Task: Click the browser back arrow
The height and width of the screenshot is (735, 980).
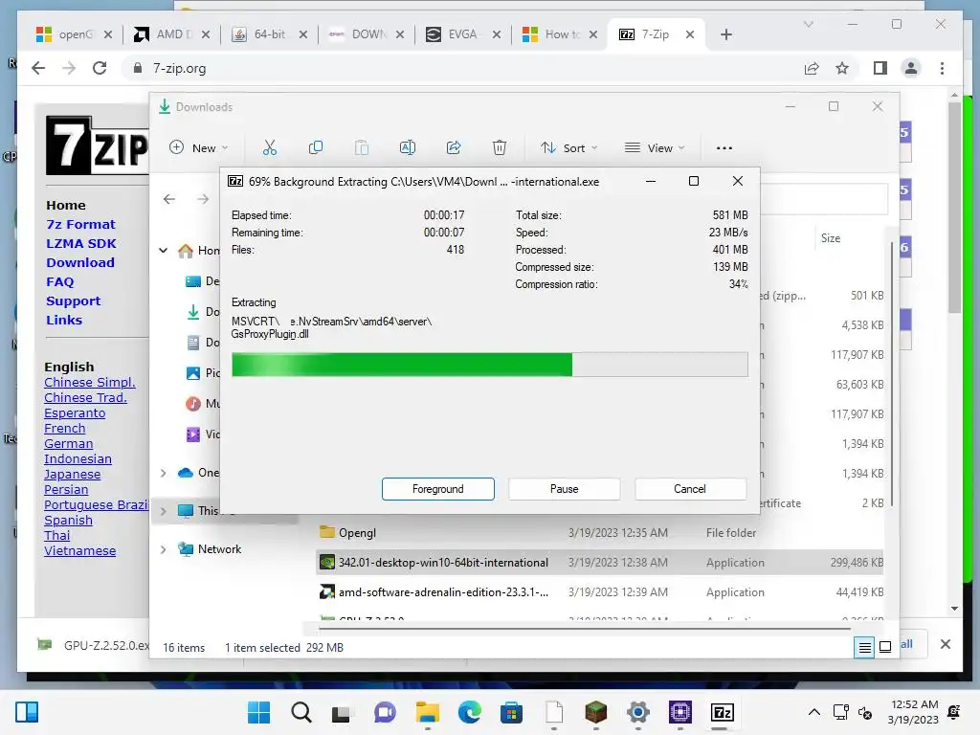Action: click(38, 68)
